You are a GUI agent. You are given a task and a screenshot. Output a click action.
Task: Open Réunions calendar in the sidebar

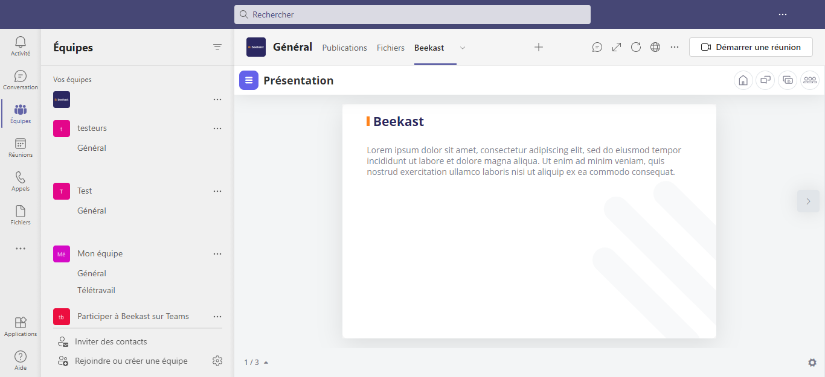(21, 147)
